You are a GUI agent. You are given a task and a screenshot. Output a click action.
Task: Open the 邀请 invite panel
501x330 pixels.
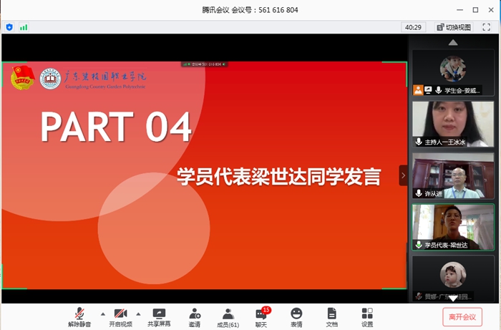[x=194, y=317]
